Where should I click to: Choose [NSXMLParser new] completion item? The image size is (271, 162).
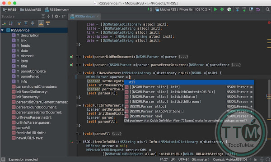tap(189, 116)
